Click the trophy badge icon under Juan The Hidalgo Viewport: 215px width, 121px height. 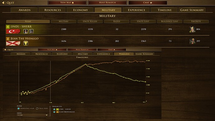tap(26, 43)
